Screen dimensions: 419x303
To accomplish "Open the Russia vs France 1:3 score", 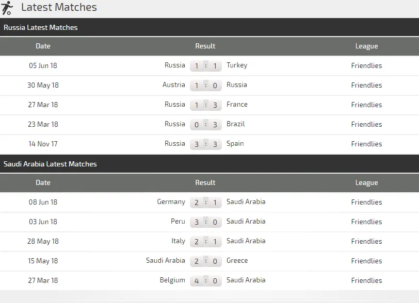I will point(205,105).
